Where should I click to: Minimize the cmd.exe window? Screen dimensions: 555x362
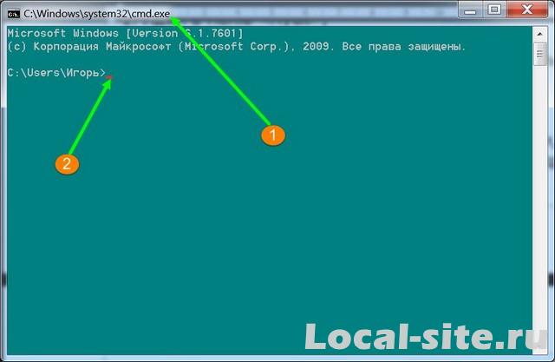[470, 10]
